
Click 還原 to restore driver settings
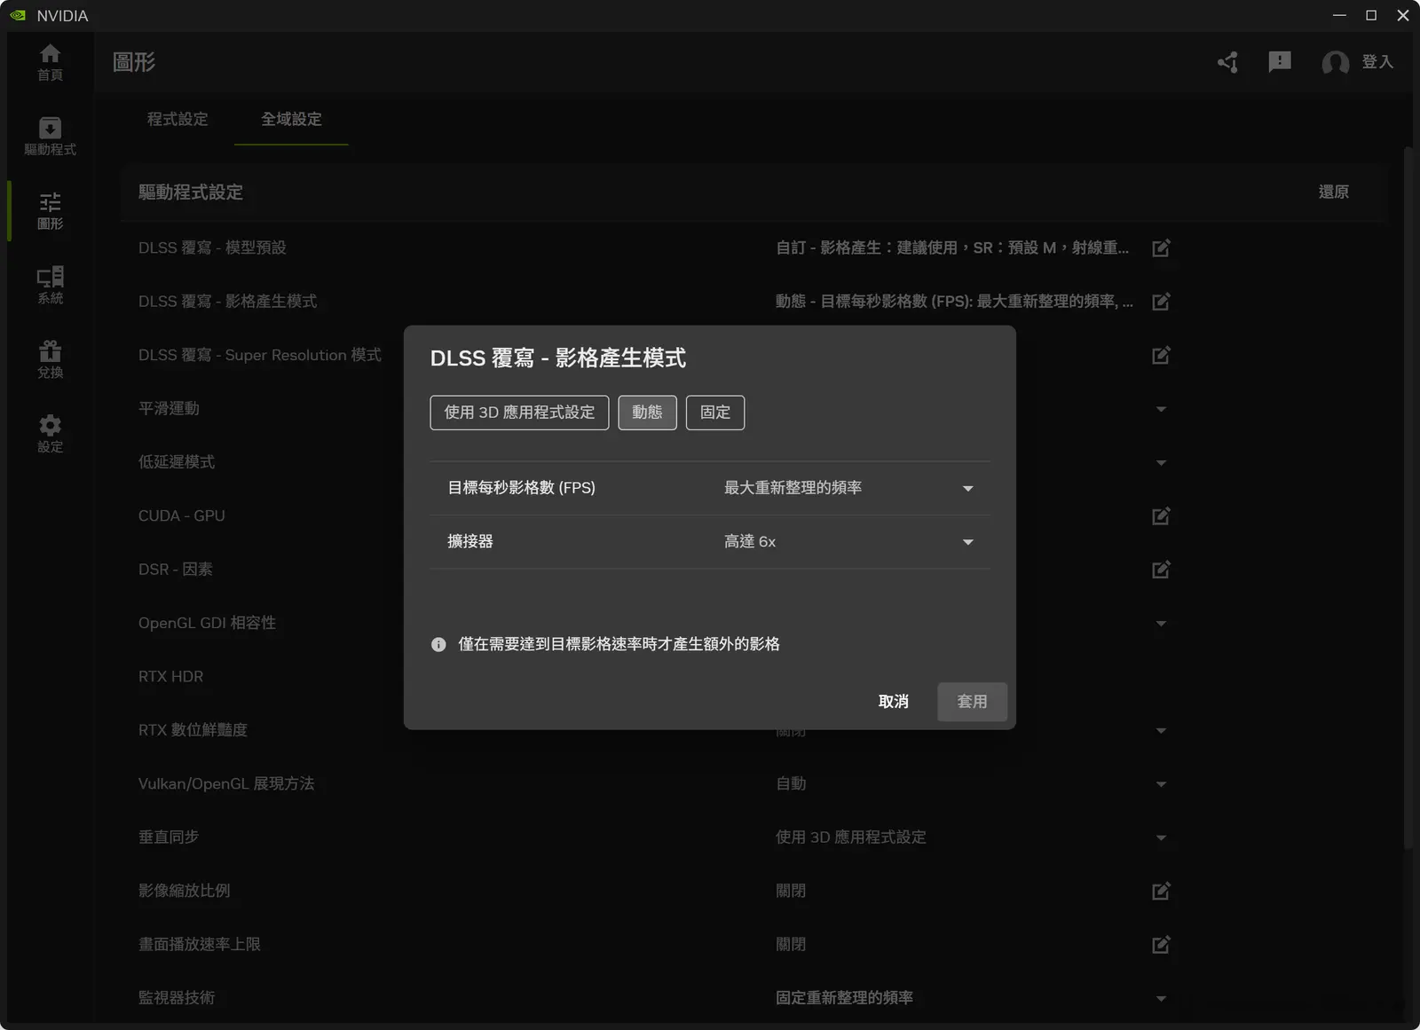(1333, 192)
